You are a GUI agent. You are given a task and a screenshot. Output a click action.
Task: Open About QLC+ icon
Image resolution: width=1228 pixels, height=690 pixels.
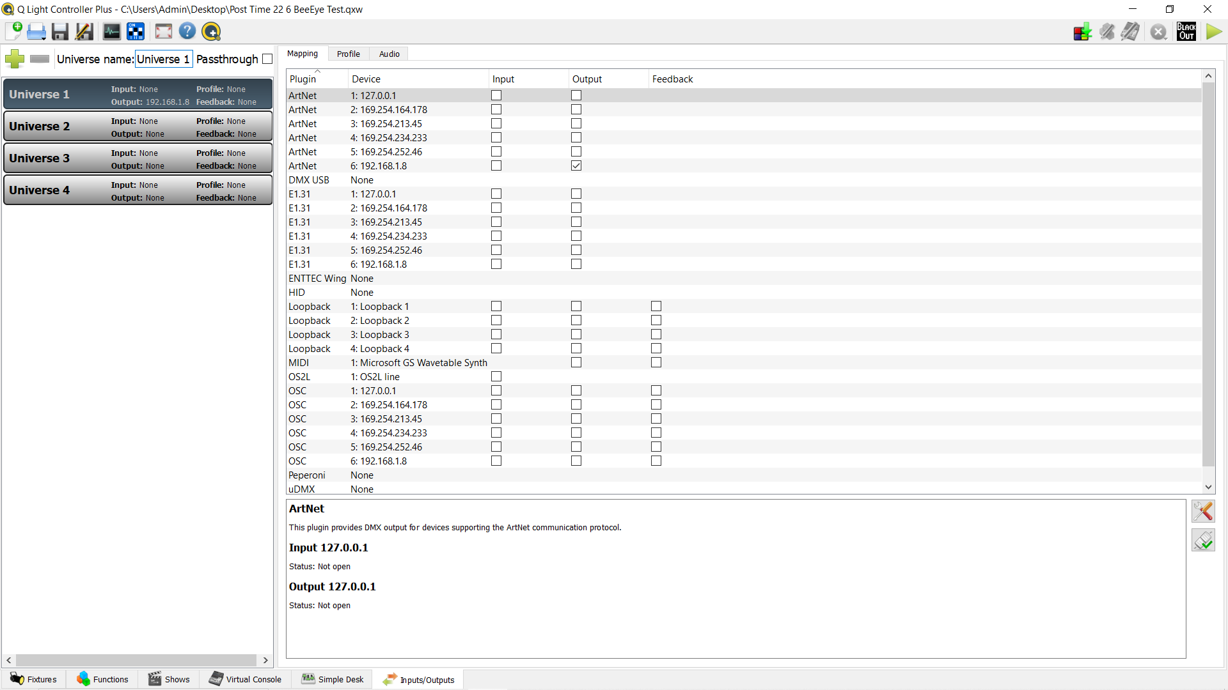tap(211, 31)
